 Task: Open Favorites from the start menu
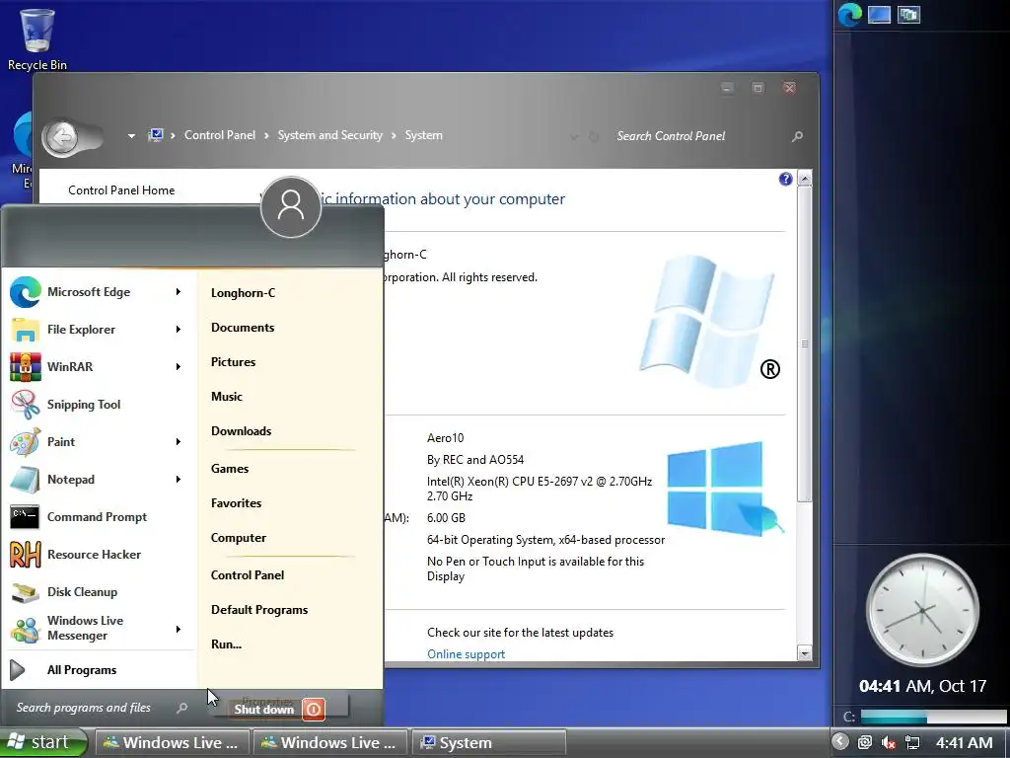[x=236, y=503]
